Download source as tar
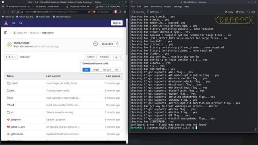The width and height of the screenshot is (258, 145). coord(117,70)
